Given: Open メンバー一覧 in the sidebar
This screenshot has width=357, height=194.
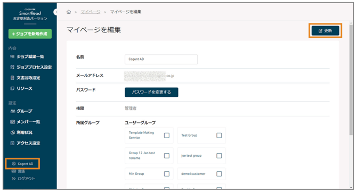Looking at the screenshot, I should pos(28,122).
